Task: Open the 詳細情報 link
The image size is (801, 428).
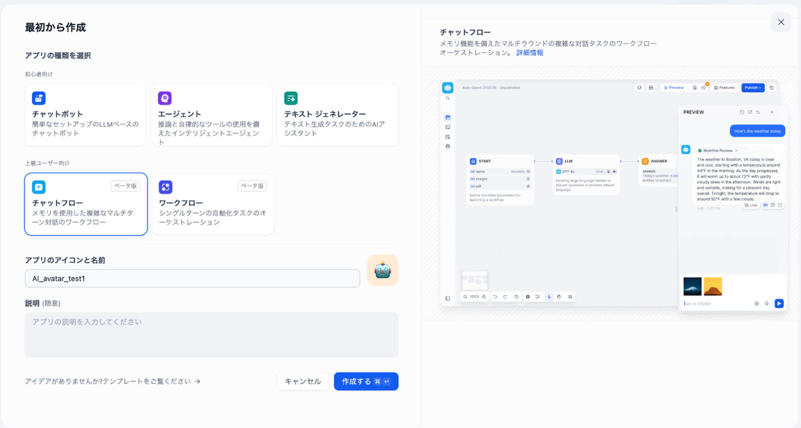Action: pos(530,52)
